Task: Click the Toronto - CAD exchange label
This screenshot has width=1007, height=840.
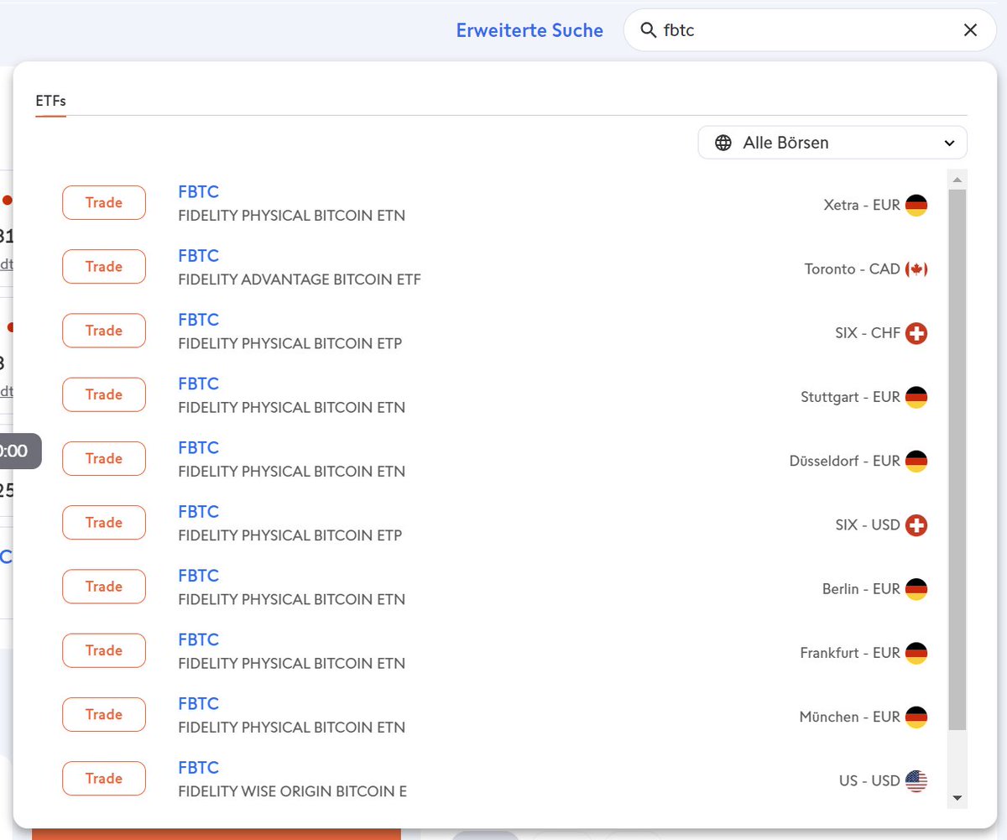Action: pos(853,269)
